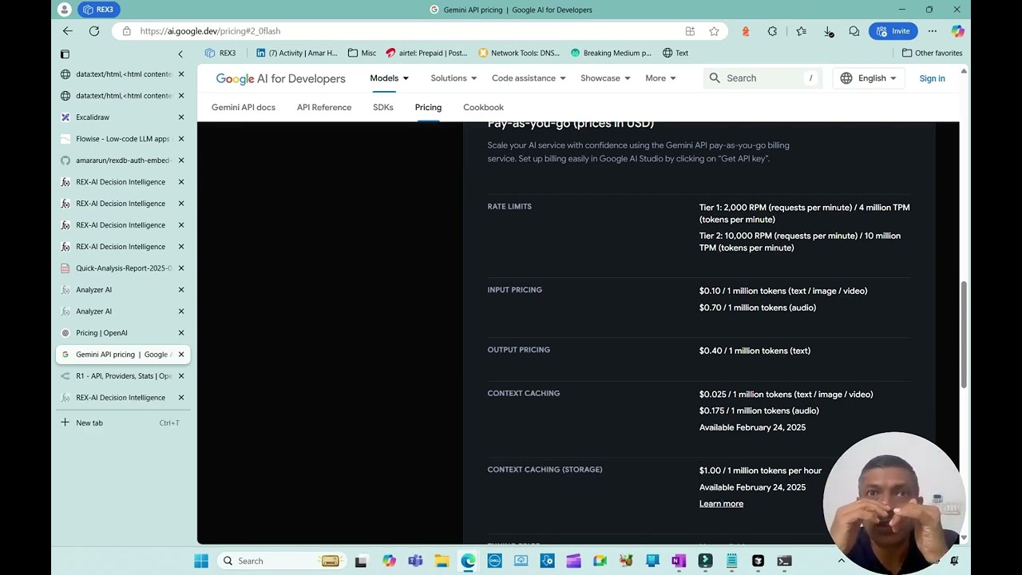Open the Text bookmark
Screen dimensions: 1022x575
(675, 54)
